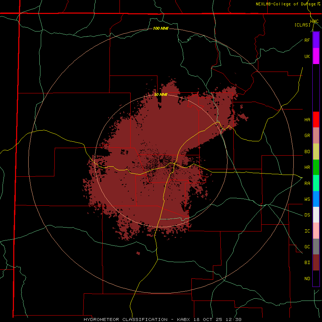The width and height of the screenshot is (322, 322).
Task: Click the white DS legend color swatch
Action: pyautogui.click(x=316, y=215)
